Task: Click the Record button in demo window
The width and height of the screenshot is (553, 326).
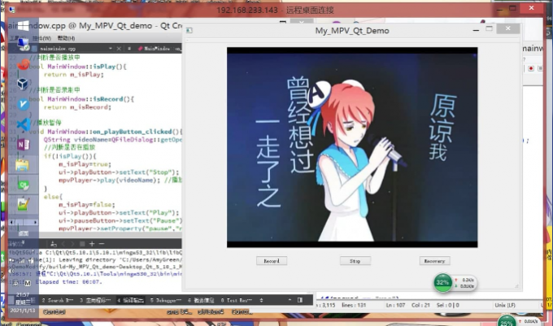Action: (272, 261)
